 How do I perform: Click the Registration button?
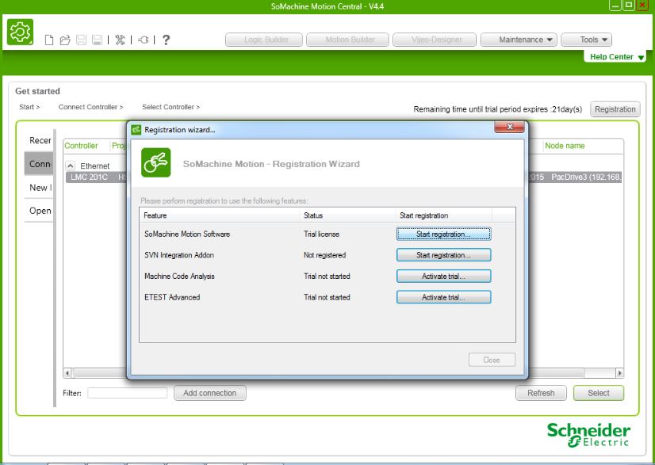(x=615, y=109)
